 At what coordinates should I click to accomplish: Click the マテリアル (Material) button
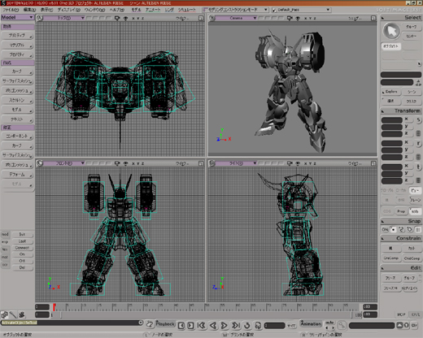17,45
